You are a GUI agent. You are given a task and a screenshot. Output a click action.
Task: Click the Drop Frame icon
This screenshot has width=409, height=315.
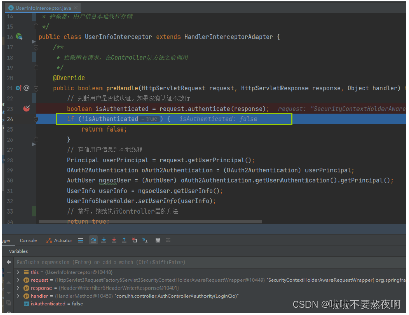point(135,240)
